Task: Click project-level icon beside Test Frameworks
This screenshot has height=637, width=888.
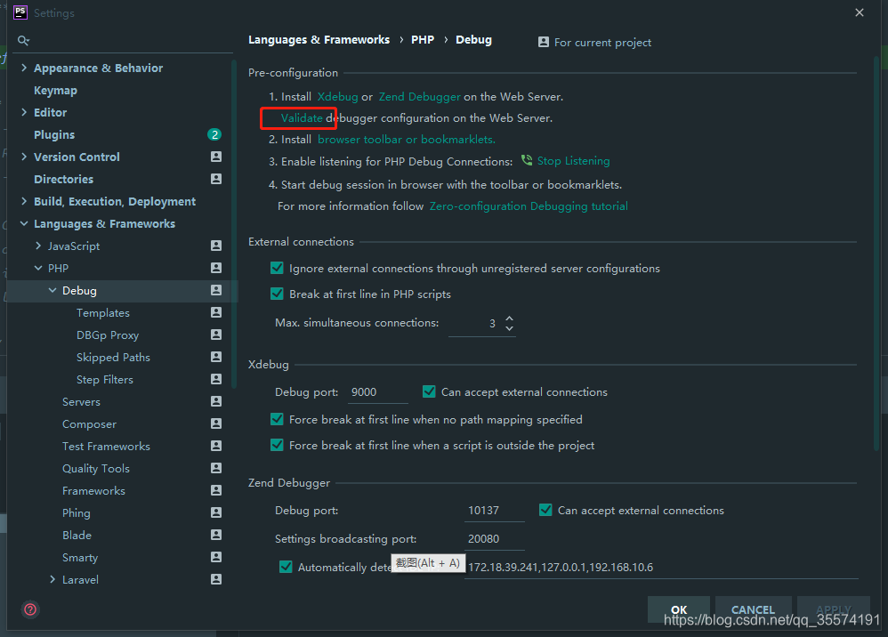Action: click(x=216, y=446)
